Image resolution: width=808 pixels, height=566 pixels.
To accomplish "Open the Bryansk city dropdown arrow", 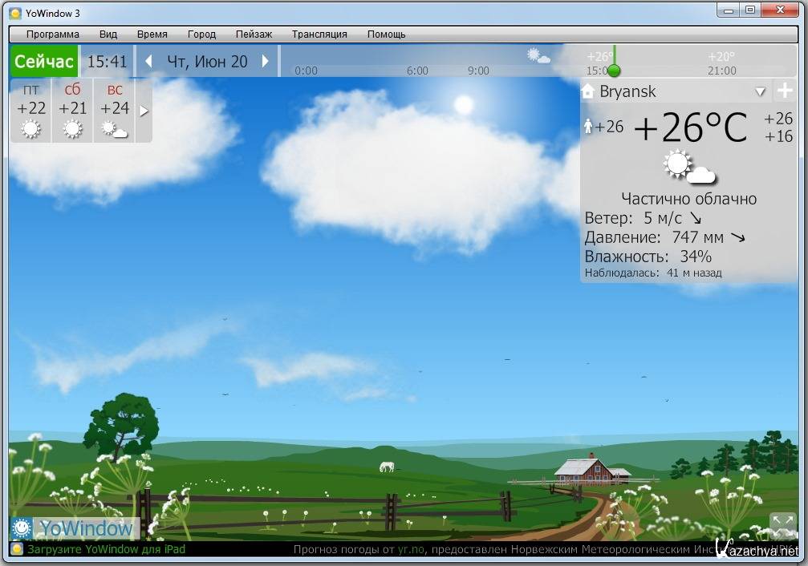I will [760, 92].
